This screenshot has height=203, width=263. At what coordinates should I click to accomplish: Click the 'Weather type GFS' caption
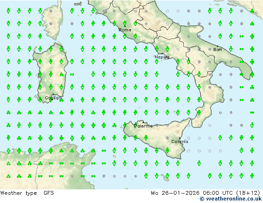pyautogui.click(x=27, y=193)
